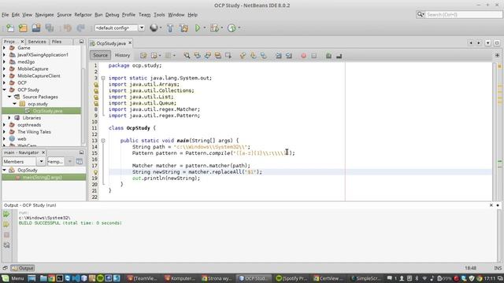Image resolution: width=504 pixels, height=283 pixels.
Task: Switch to History editor view
Action: tap(123, 55)
